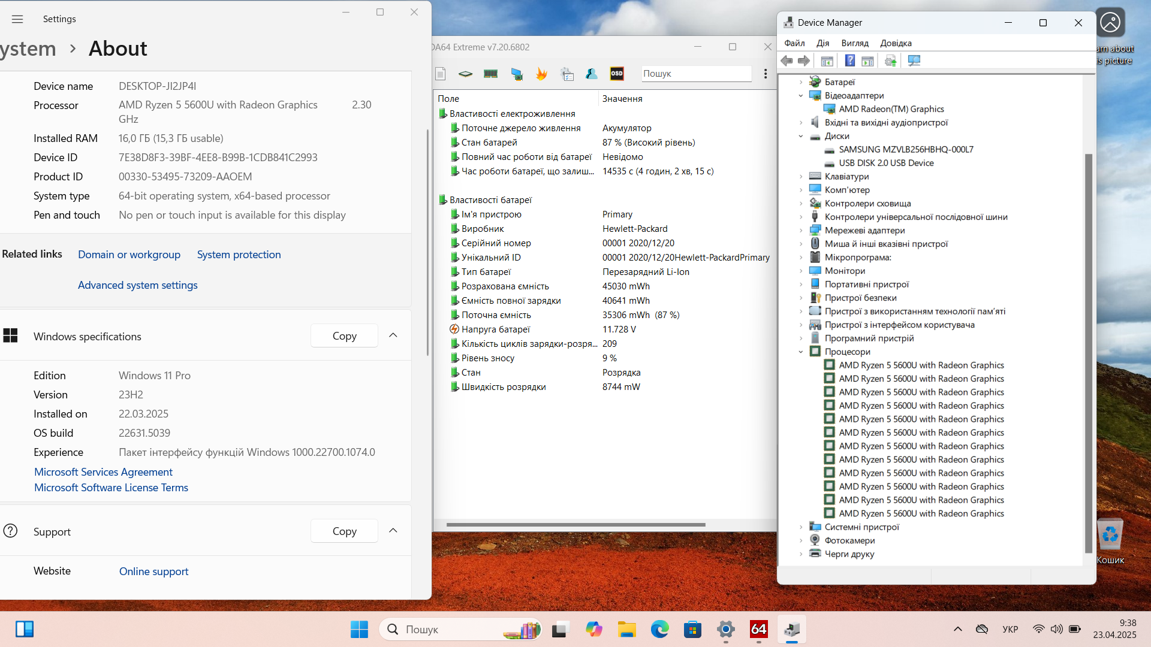Click the taskbar Пошук search box
1151x647 pixels.
(460, 629)
